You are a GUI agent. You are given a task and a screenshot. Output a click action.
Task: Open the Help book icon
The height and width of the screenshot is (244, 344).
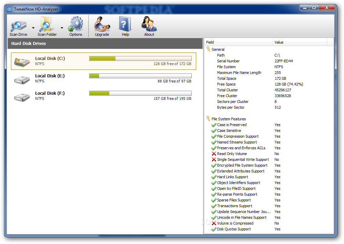(x=125, y=24)
